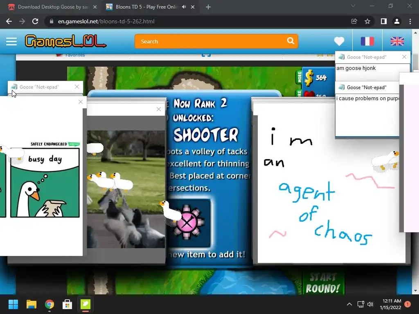Open volume control in the system tray
419x314 pixels.
pos(370,304)
